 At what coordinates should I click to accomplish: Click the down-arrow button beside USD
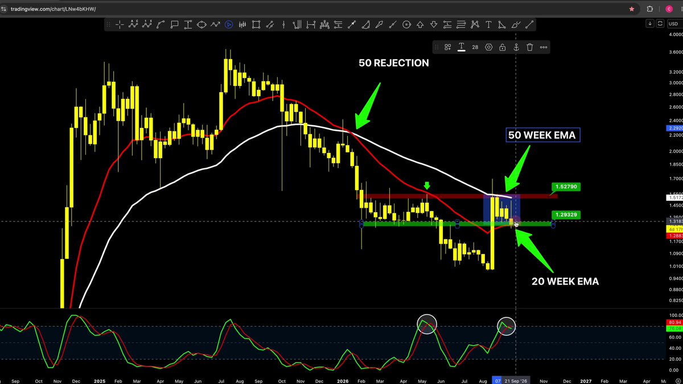point(650,24)
